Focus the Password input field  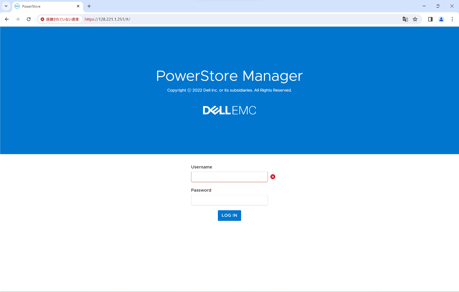[229, 200]
